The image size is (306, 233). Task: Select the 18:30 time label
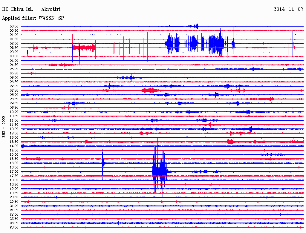tap(14, 184)
